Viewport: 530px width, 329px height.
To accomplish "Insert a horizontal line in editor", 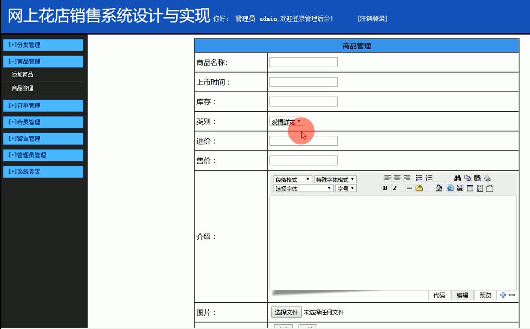I will pos(409,188).
